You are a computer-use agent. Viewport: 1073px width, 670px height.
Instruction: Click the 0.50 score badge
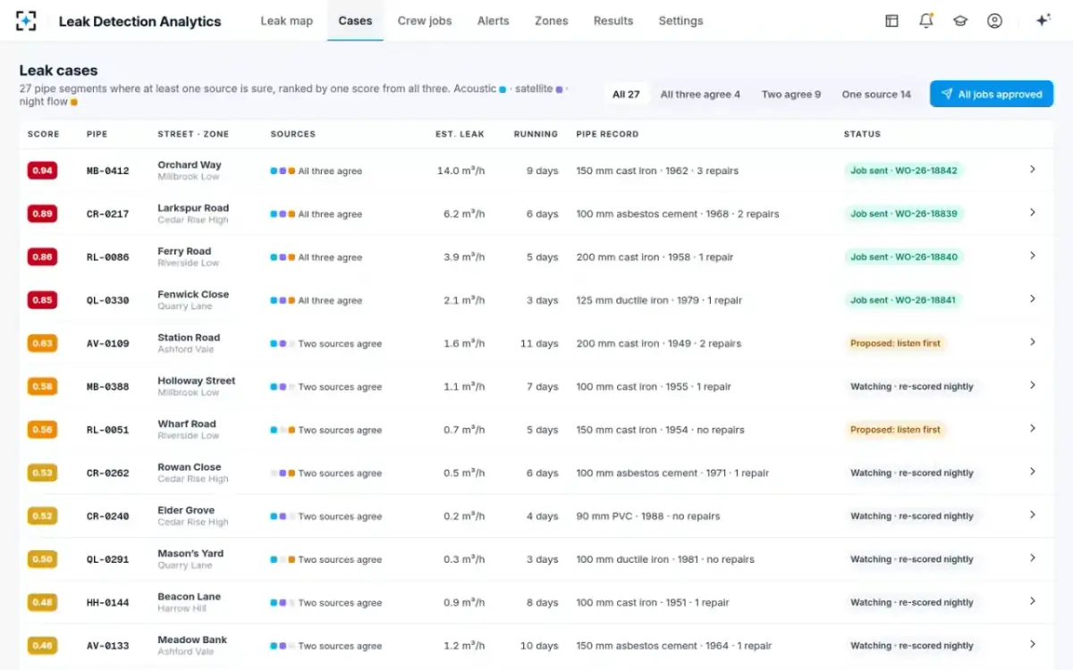tap(42, 559)
